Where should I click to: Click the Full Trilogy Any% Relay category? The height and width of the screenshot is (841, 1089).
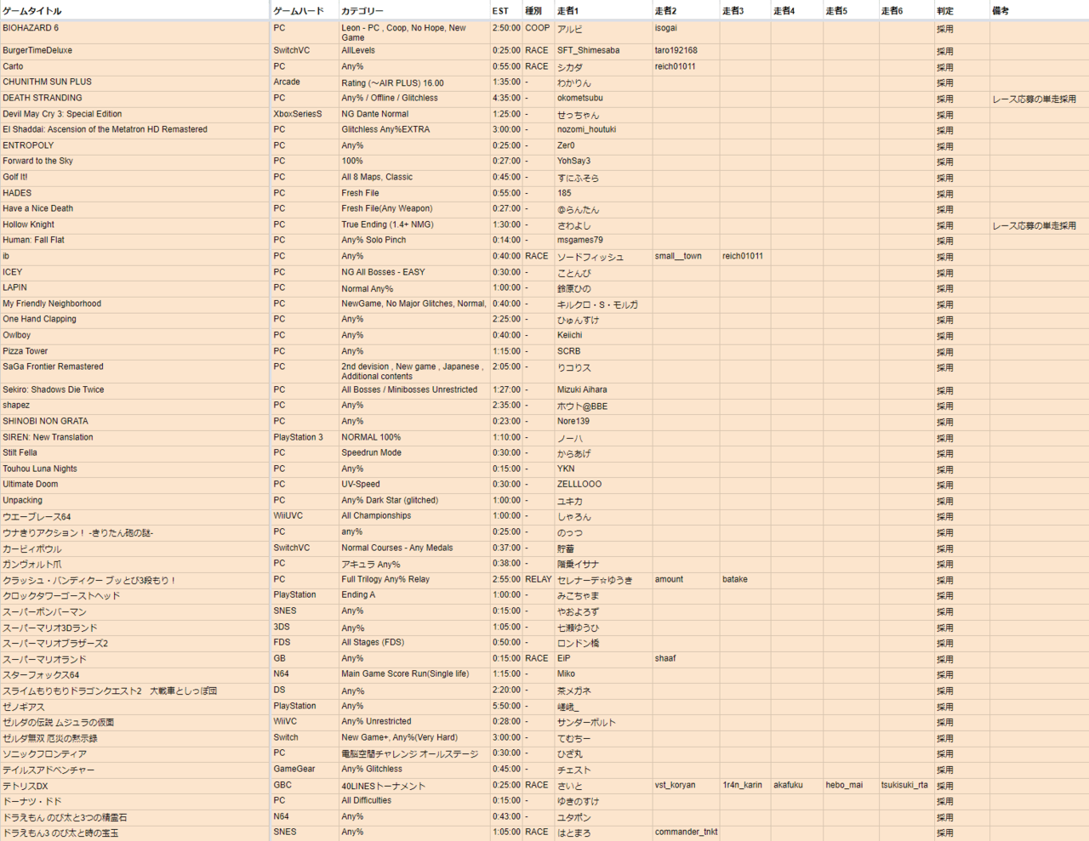[414, 580]
